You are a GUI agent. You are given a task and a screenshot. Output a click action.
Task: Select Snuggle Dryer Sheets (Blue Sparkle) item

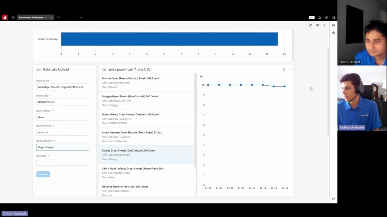pos(146,101)
